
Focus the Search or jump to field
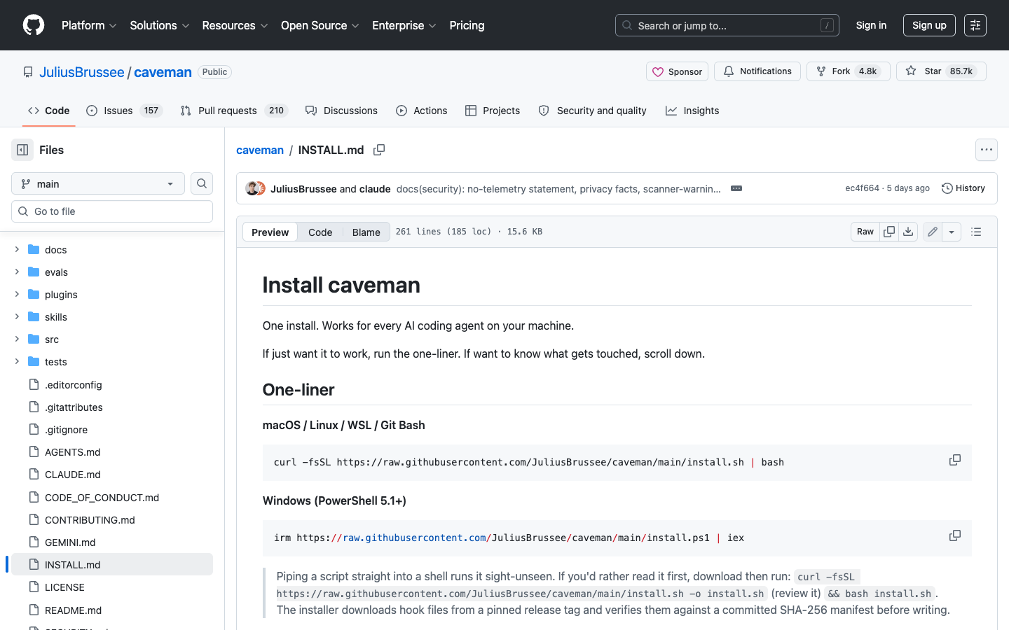pyautogui.click(x=727, y=25)
